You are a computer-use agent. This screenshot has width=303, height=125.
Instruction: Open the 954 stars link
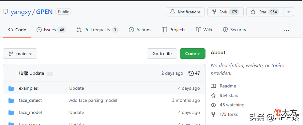(x=229, y=95)
